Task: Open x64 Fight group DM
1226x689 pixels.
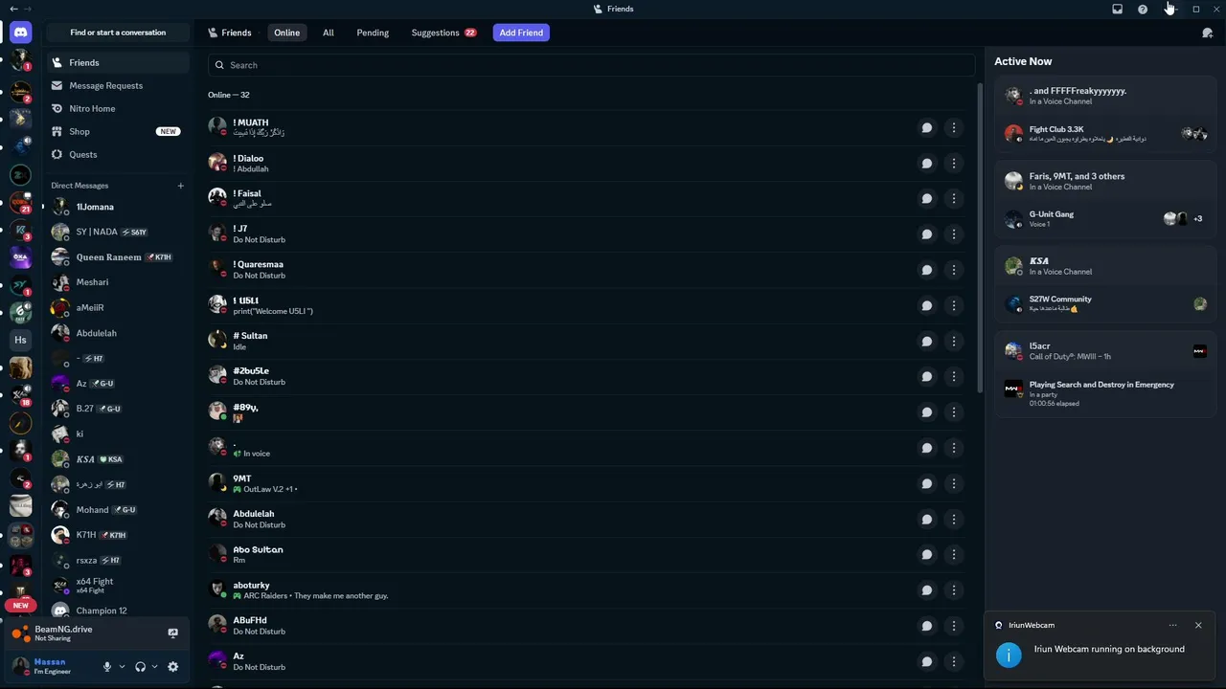Action: [118, 585]
